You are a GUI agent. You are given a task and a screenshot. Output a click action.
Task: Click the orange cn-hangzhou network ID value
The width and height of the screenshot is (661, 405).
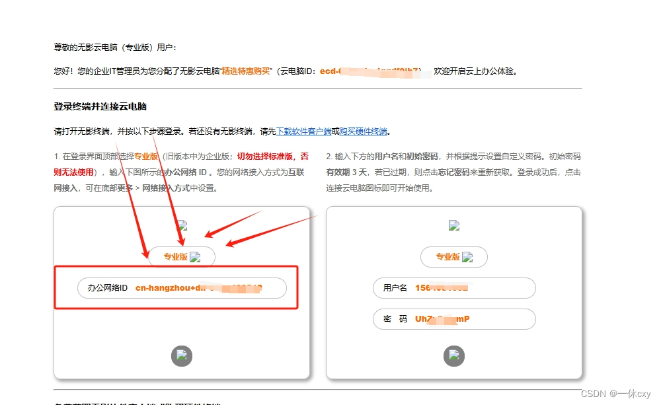(x=198, y=288)
